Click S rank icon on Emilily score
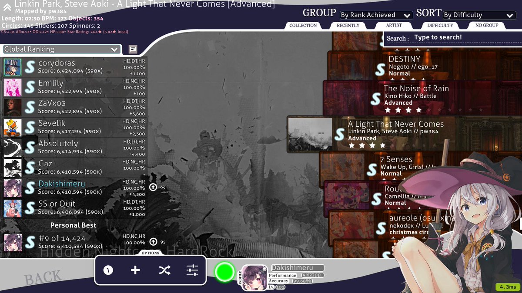Screen dimensions: 522x293 (x=30, y=87)
